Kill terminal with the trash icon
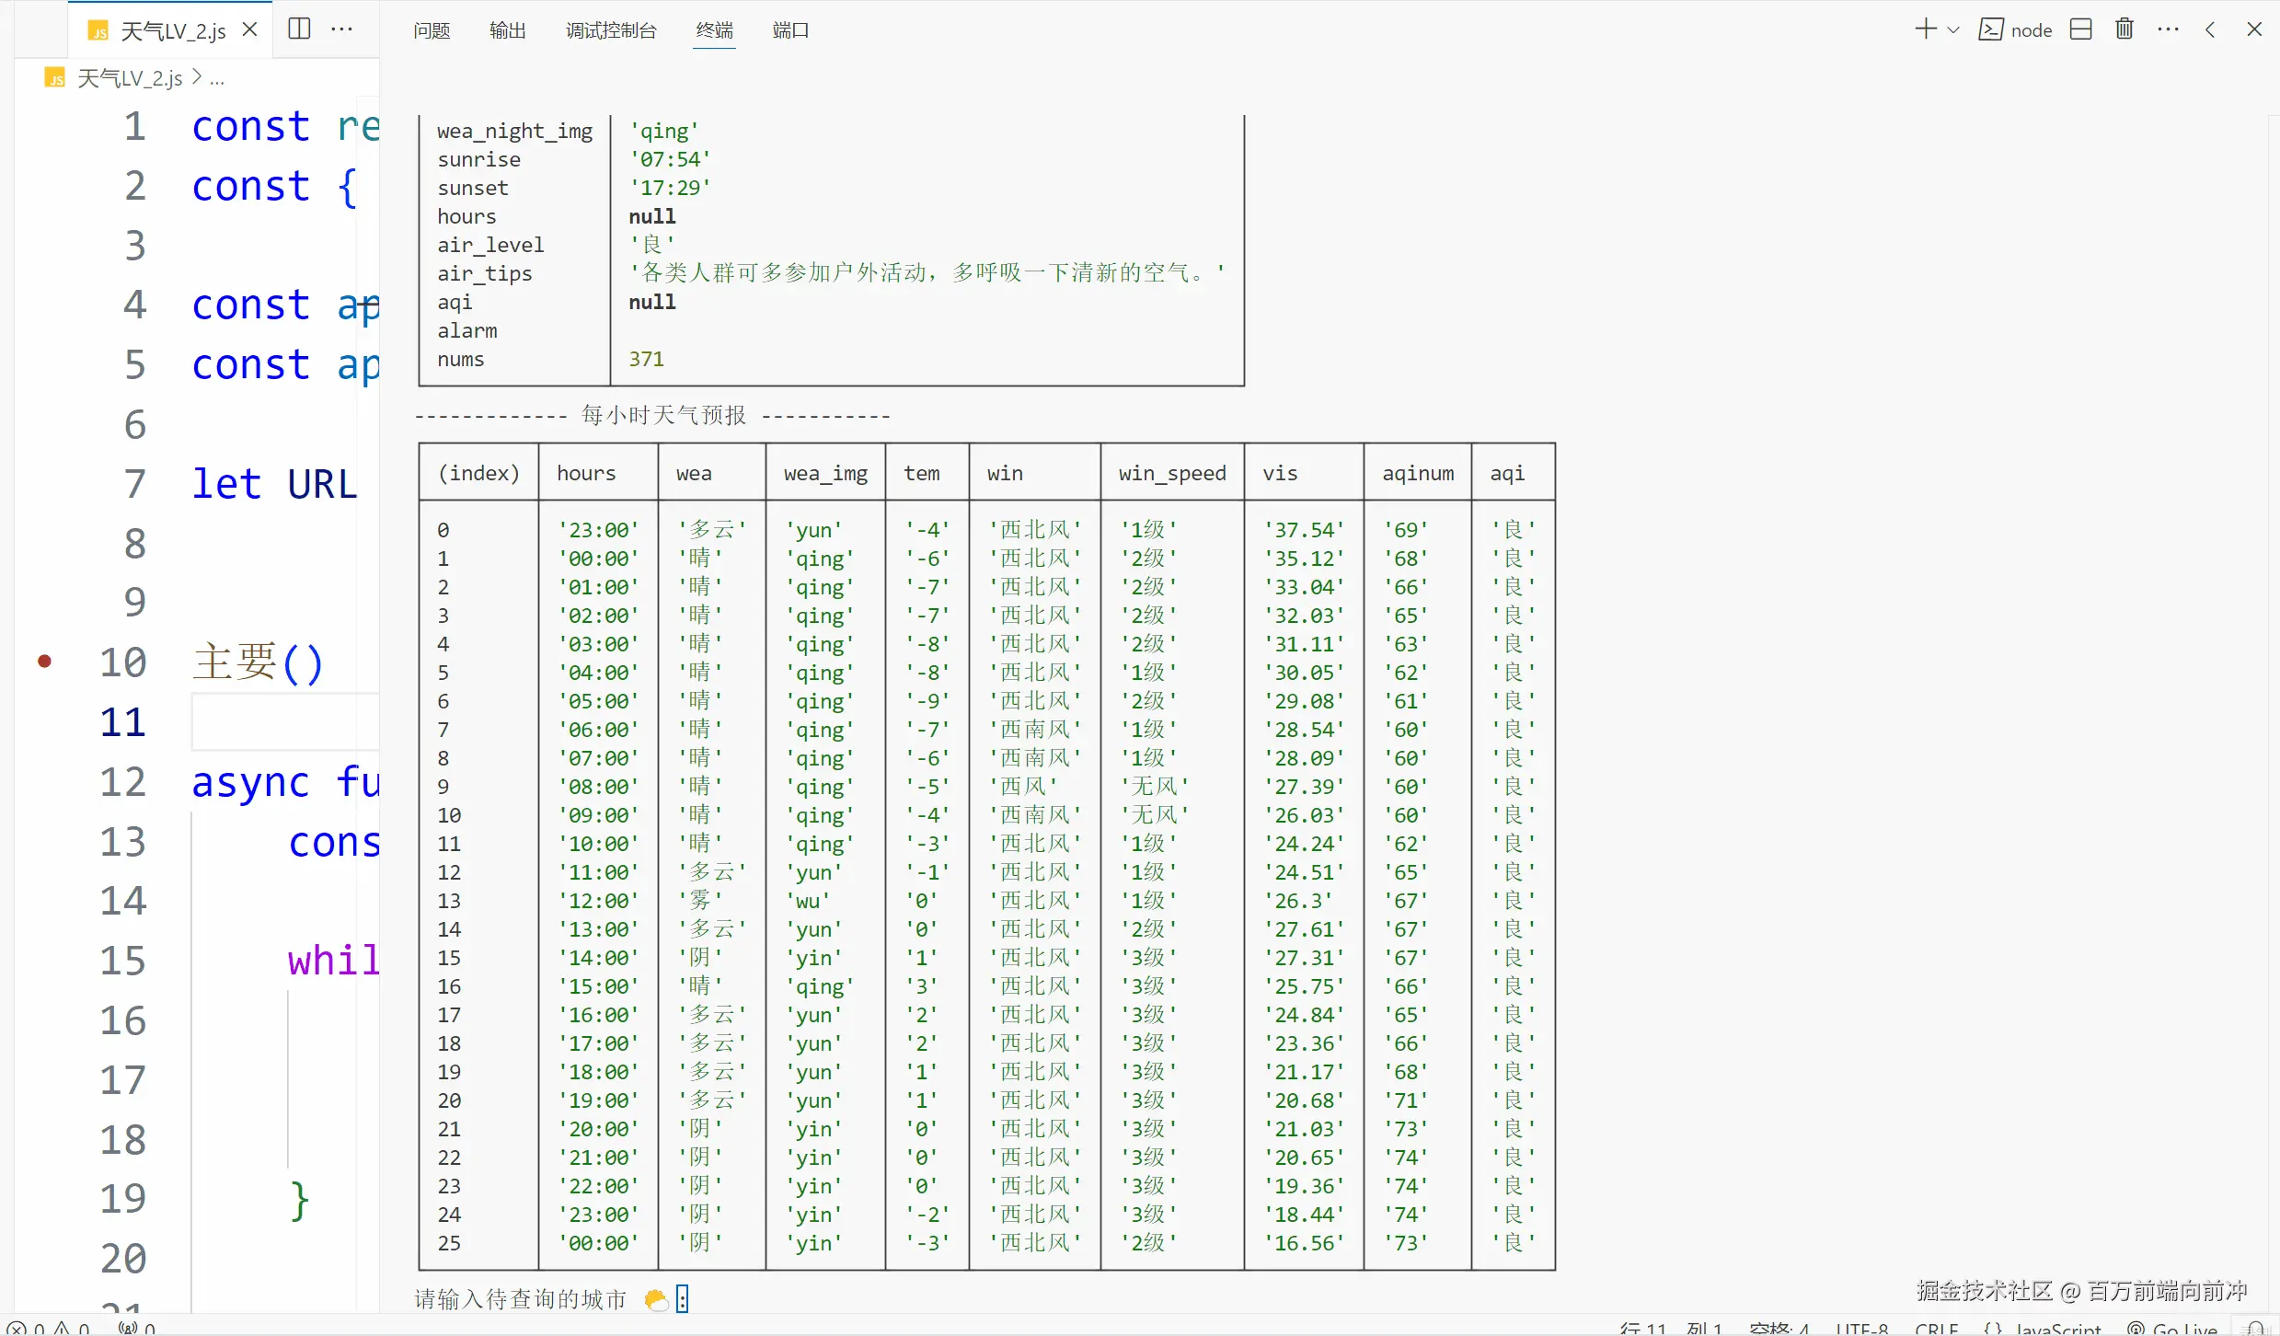The height and width of the screenshot is (1336, 2280). coord(2124,29)
